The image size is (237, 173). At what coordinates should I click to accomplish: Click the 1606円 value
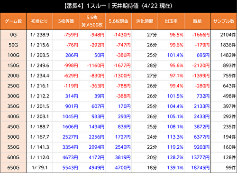tap(70, 127)
